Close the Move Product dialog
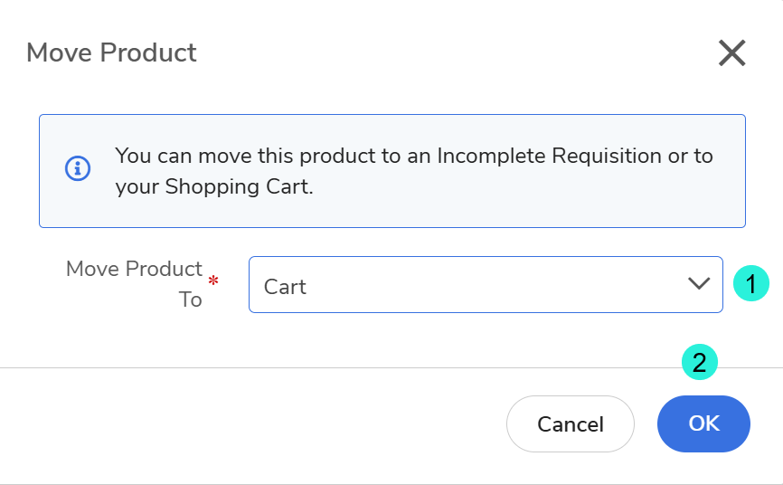 [x=731, y=53]
